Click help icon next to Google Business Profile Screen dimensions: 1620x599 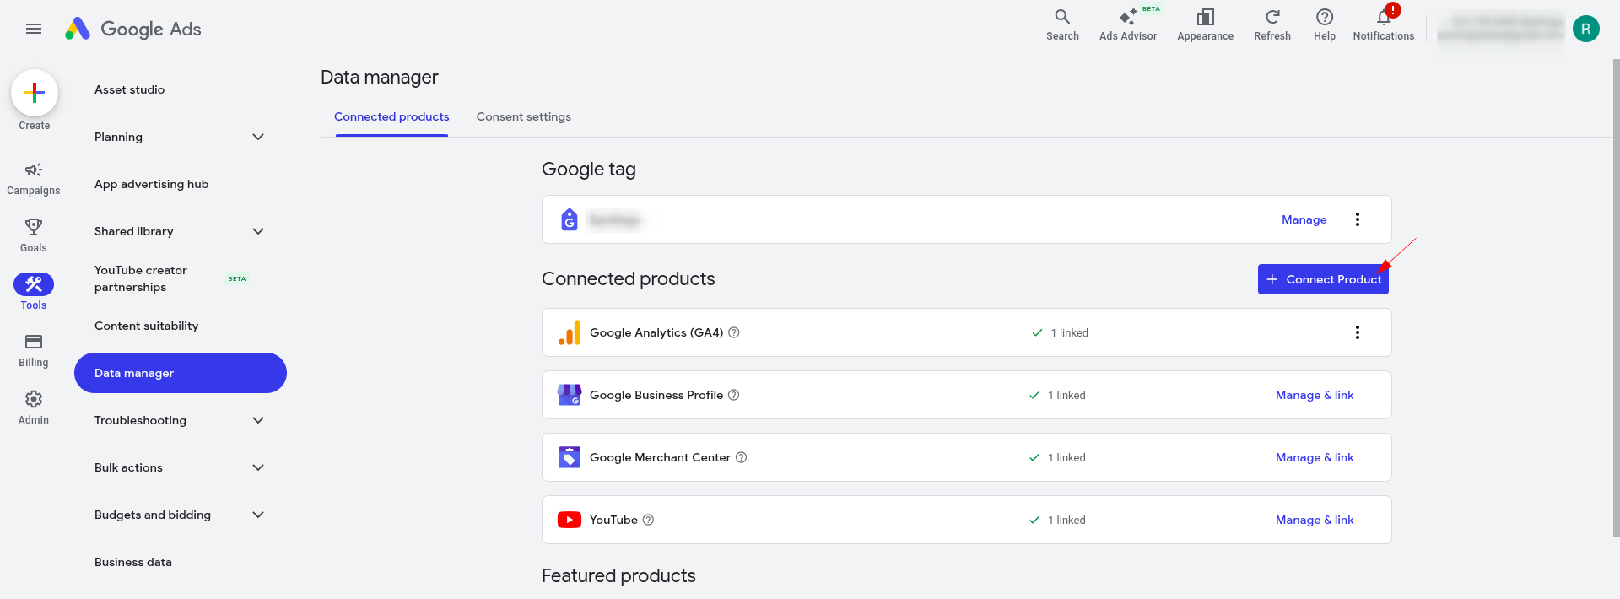[734, 395]
